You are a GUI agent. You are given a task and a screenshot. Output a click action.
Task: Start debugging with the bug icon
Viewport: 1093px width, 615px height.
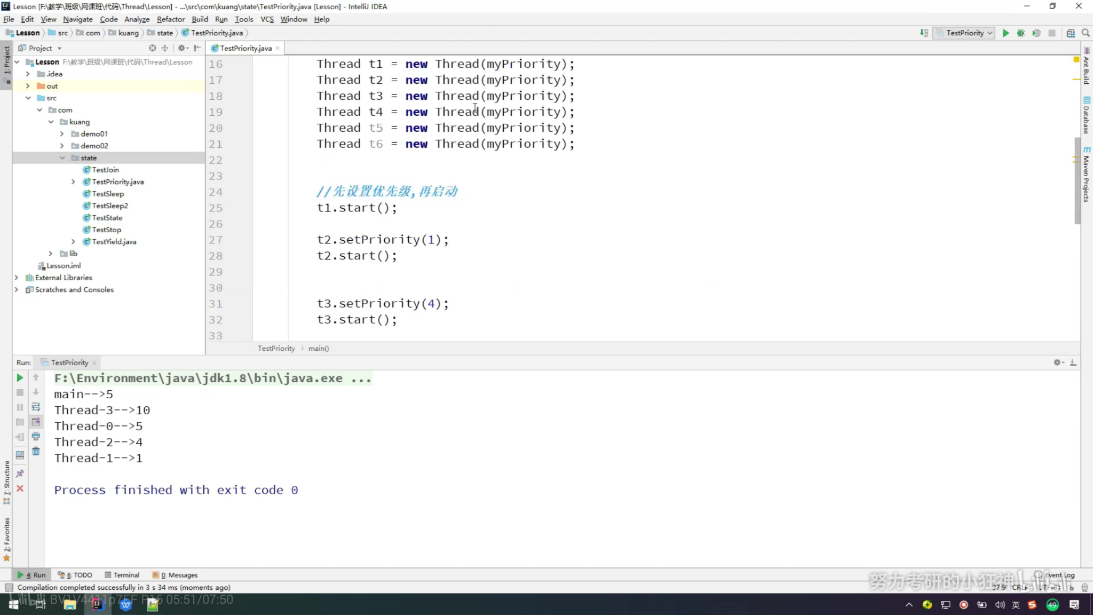pyautogui.click(x=1021, y=33)
